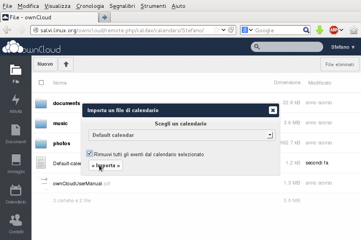Tick the select-all files checkbox
The image size is (361, 240).
click(41, 83)
